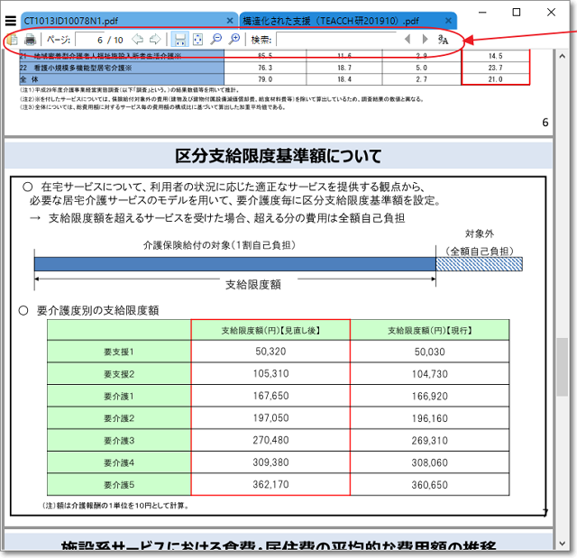Viewport: 577px width, 558px height.
Task: Go to the next page arrow
Action: 155,40
